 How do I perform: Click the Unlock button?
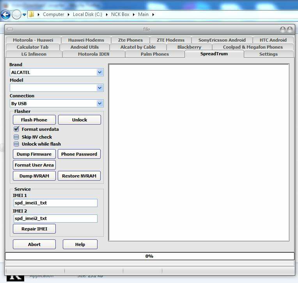[x=80, y=120]
